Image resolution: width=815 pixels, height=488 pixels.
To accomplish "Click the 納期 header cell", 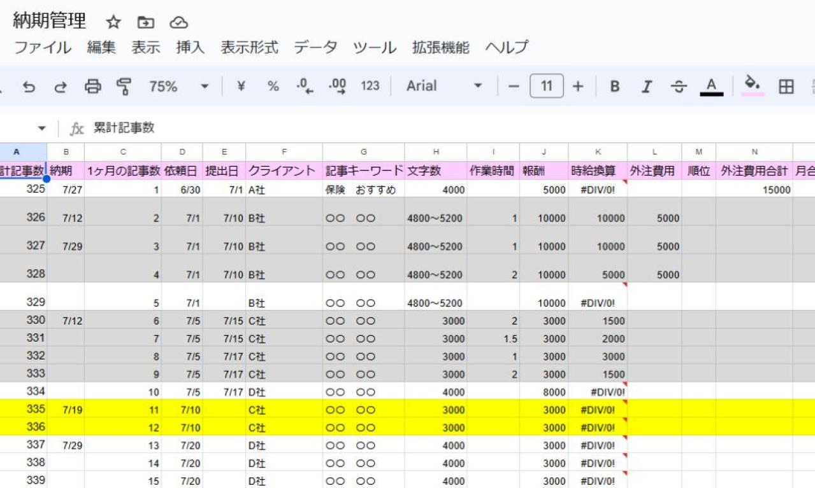I will pos(66,171).
